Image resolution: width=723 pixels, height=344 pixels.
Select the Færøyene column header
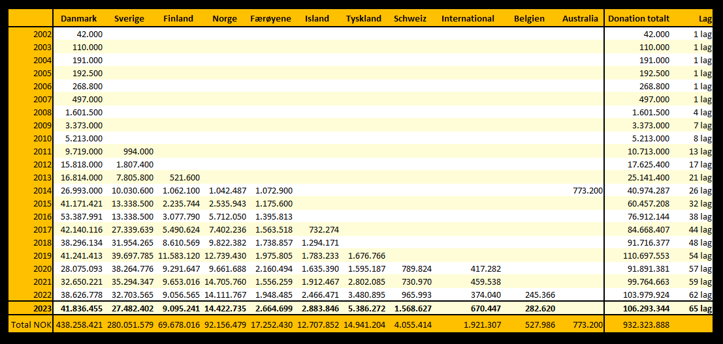pyautogui.click(x=271, y=18)
